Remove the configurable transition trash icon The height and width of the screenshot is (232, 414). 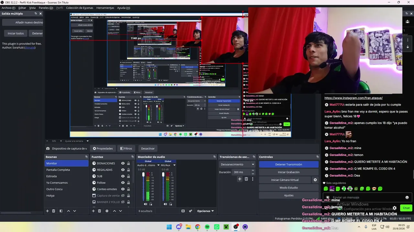(246, 179)
